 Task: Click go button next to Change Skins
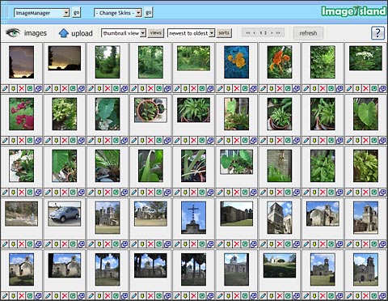[149, 13]
